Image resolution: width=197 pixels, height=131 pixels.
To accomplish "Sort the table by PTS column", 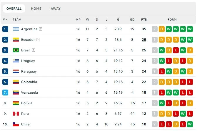I will coord(144,20).
